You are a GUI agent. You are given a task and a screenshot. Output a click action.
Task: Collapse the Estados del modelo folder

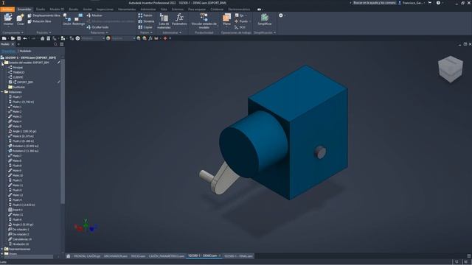tap(2, 63)
